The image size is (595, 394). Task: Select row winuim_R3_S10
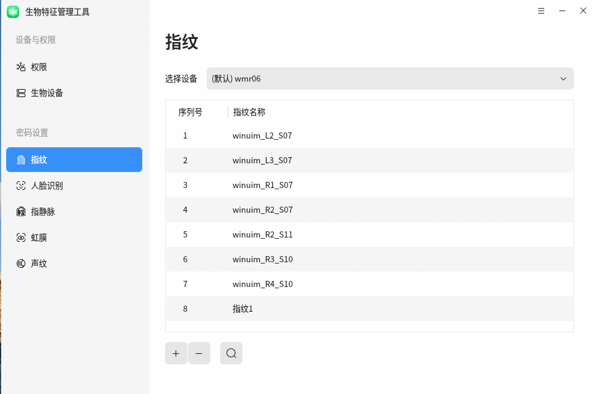369,259
